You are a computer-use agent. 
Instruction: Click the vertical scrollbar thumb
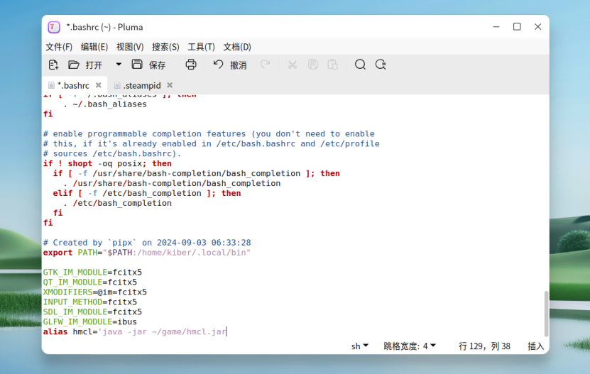[546, 314]
